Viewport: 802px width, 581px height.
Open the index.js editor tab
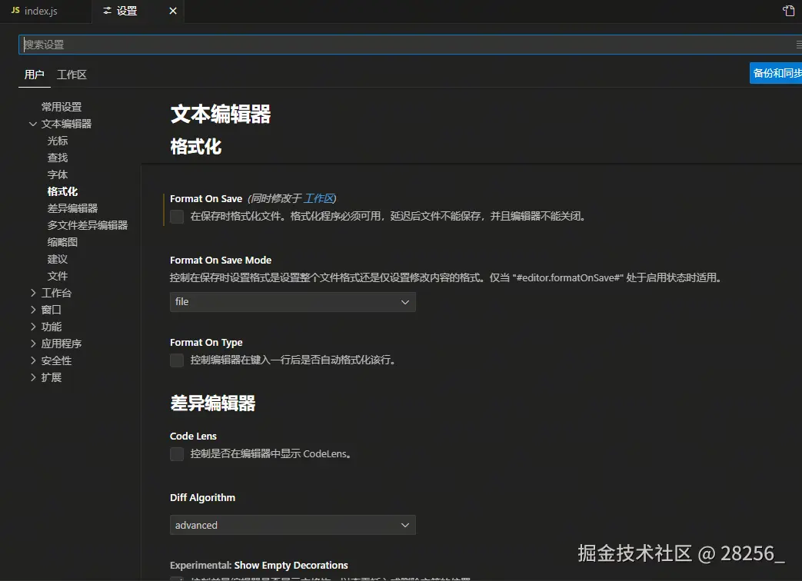tap(41, 11)
